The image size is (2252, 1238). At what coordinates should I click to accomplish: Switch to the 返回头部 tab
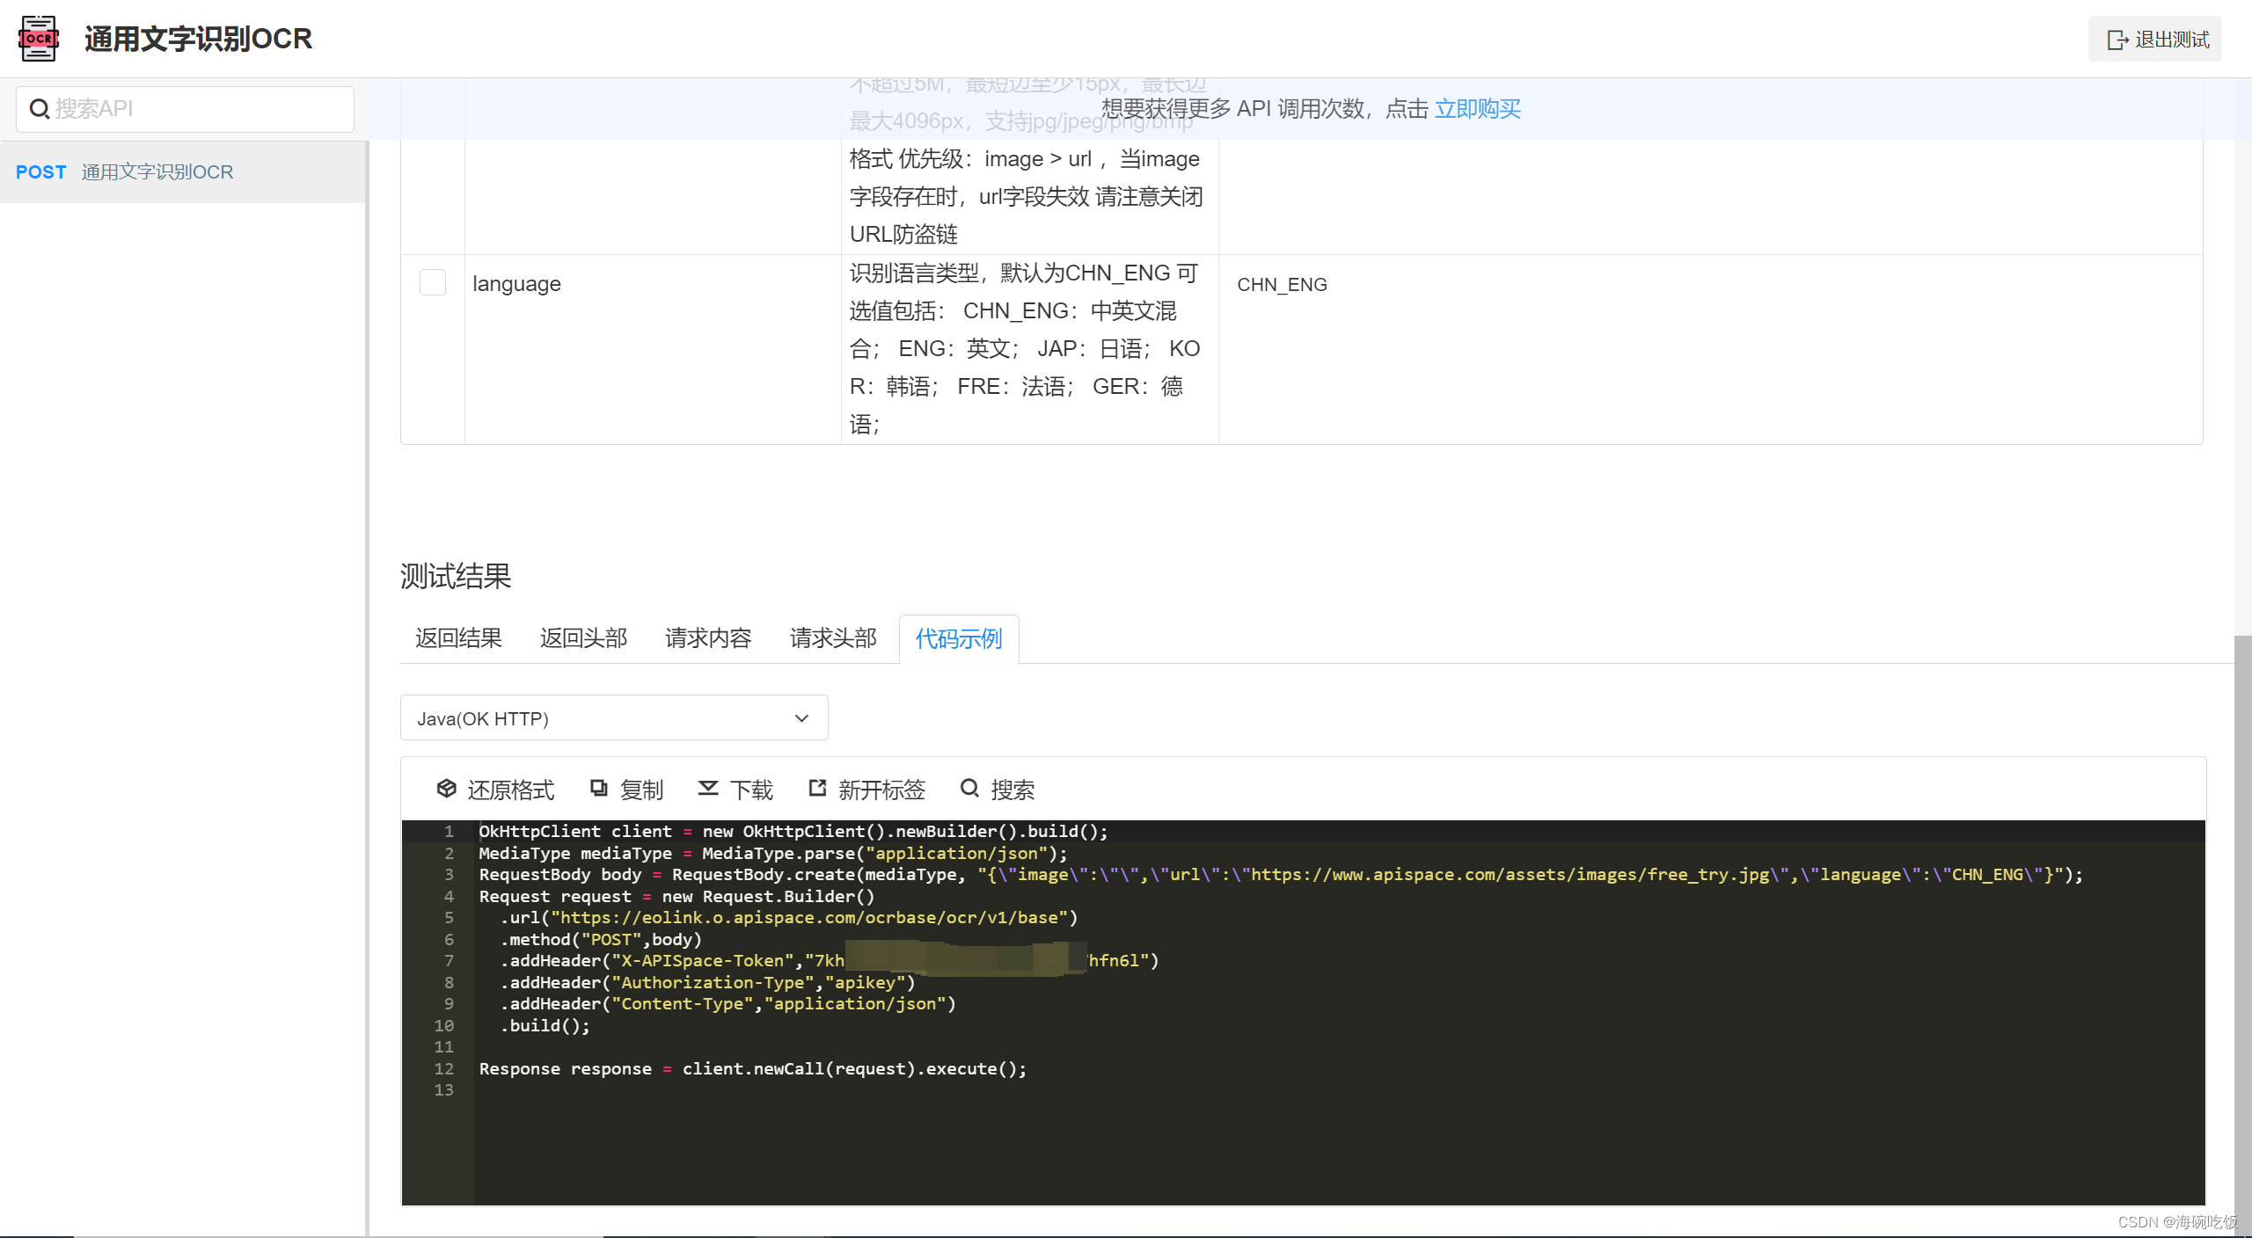pyautogui.click(x=583, y=638)
